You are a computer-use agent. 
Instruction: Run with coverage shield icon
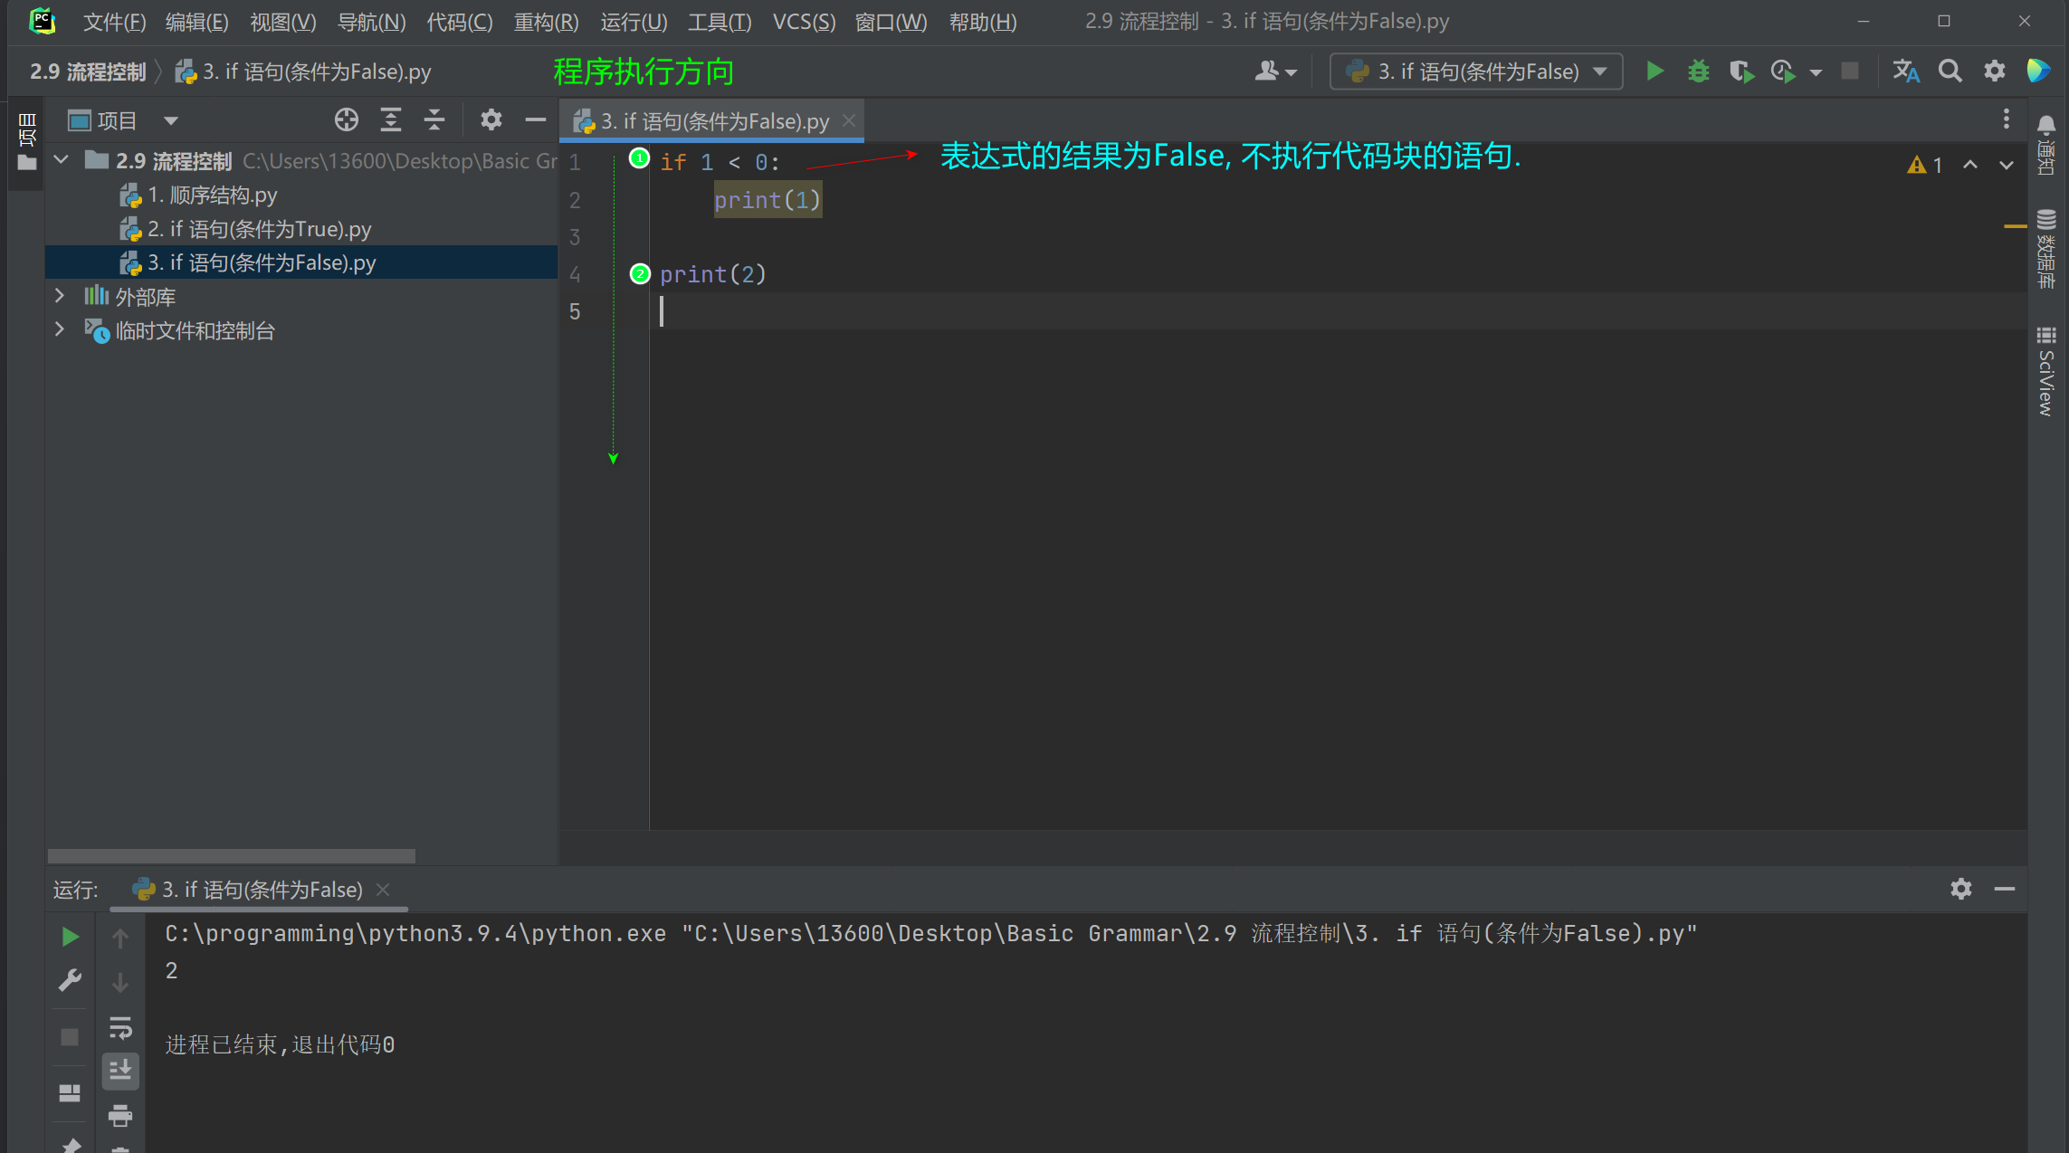[1741, 71]
